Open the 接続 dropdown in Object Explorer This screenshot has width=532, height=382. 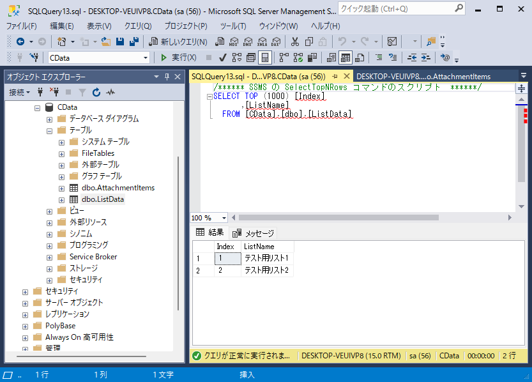click(x=19, y=92)
